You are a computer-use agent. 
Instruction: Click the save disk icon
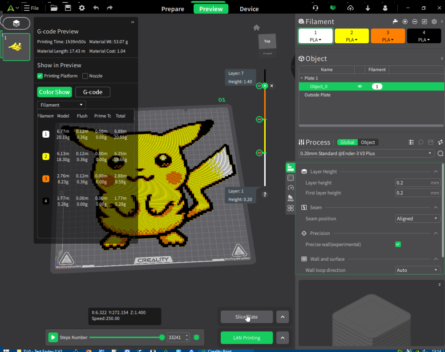click(x=68, y=8)
